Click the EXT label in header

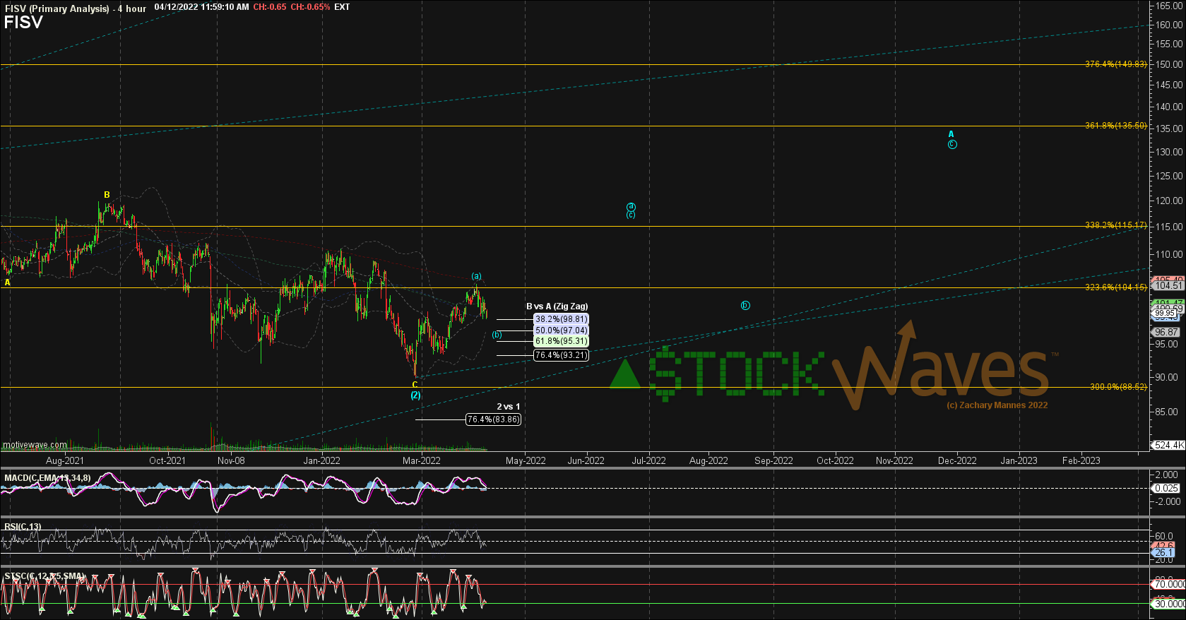[x=342, y=7]
